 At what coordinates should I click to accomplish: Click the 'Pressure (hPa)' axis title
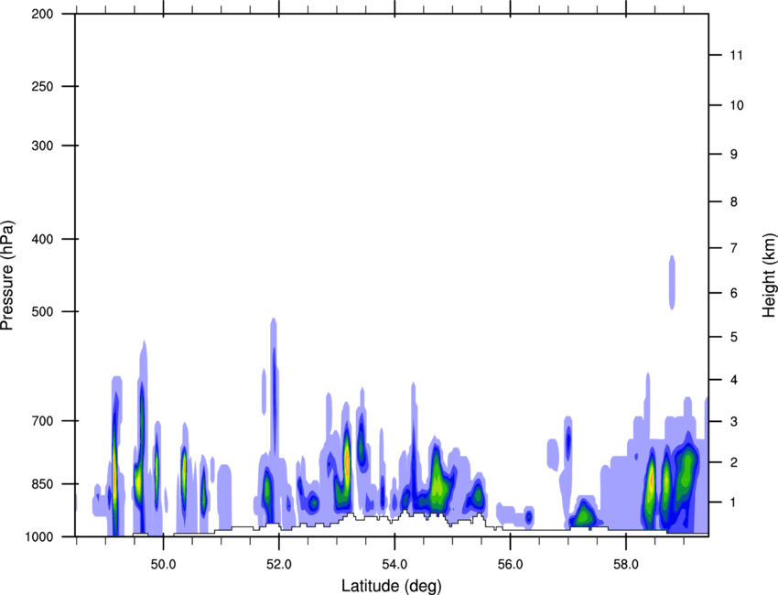7,276
